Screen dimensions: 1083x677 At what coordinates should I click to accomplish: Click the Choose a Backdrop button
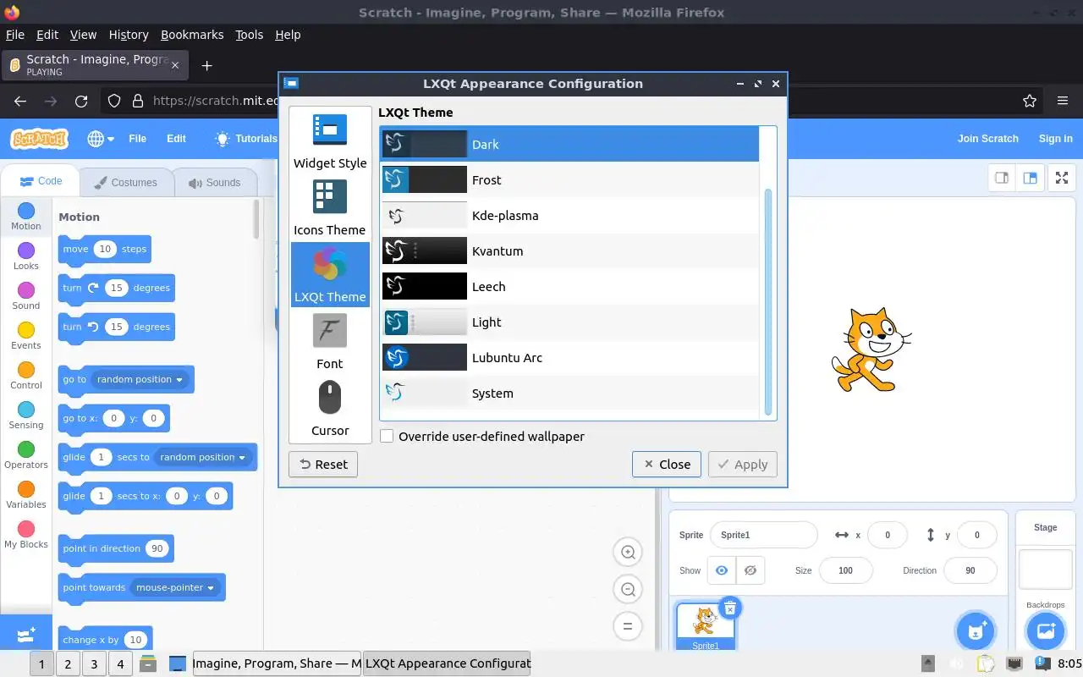click(x=1045, y=630)
